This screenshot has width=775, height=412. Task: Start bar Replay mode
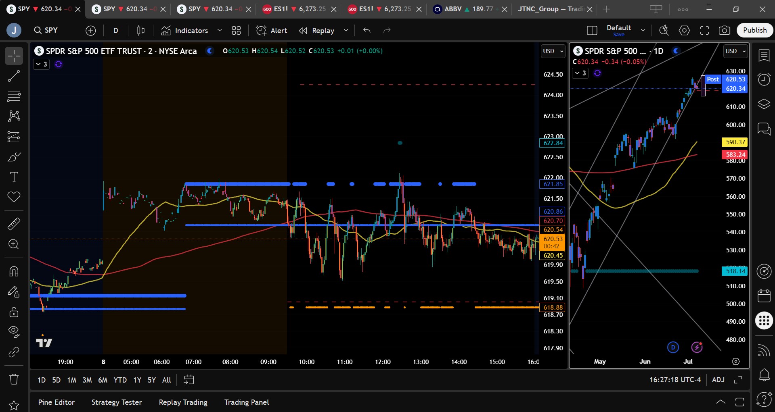click(317, 30)
